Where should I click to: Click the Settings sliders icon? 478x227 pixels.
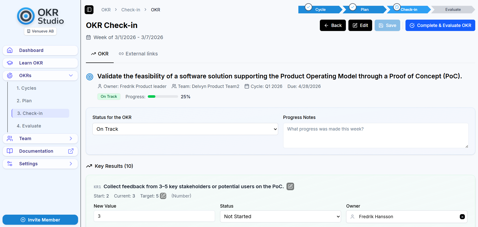click(10, 164)
